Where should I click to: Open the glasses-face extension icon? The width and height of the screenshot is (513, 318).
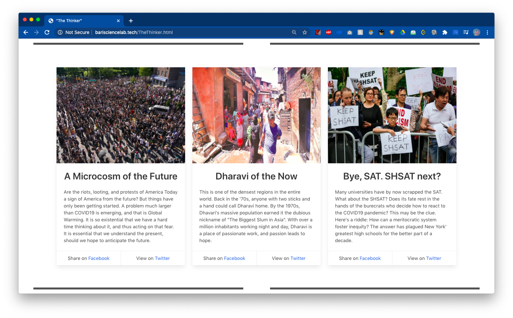click(x=371, y=32)
